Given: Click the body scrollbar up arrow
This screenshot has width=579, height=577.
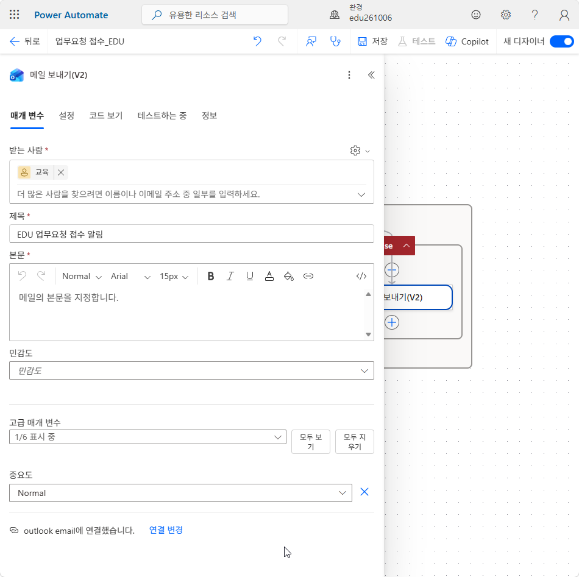Looking at the screenshot, I should tap(368, 294).
